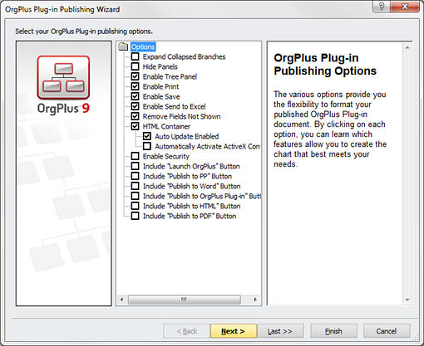Select the Hide Panels label
The image size is (424, 346).
click(160, 66)
